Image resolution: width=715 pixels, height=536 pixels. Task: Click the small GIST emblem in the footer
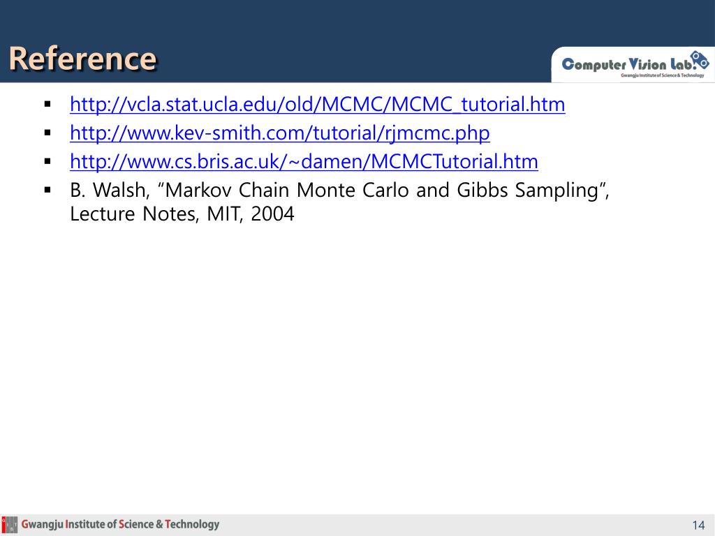(x=9, y=526)
